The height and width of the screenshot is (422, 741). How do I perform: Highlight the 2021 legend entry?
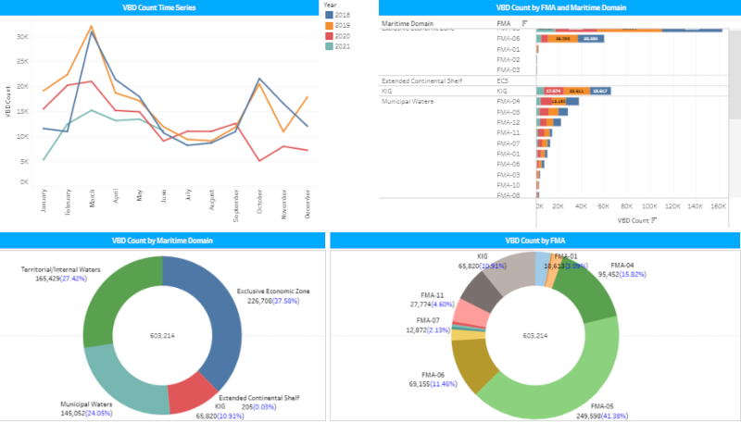coord(342,45)
